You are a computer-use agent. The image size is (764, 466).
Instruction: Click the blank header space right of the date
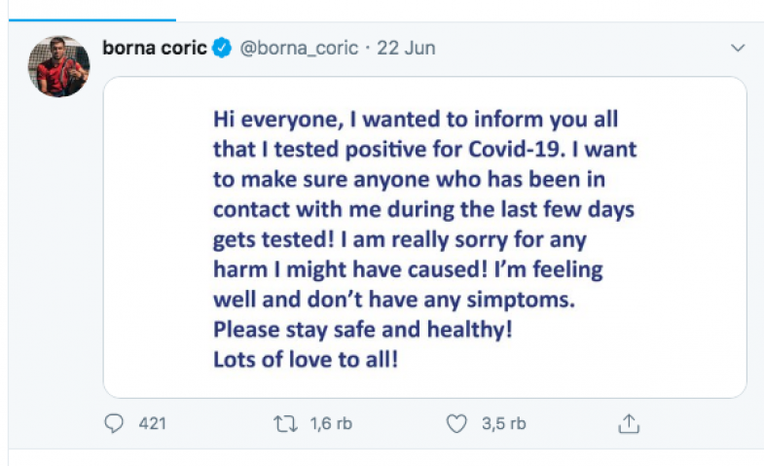tap(584, 48)
